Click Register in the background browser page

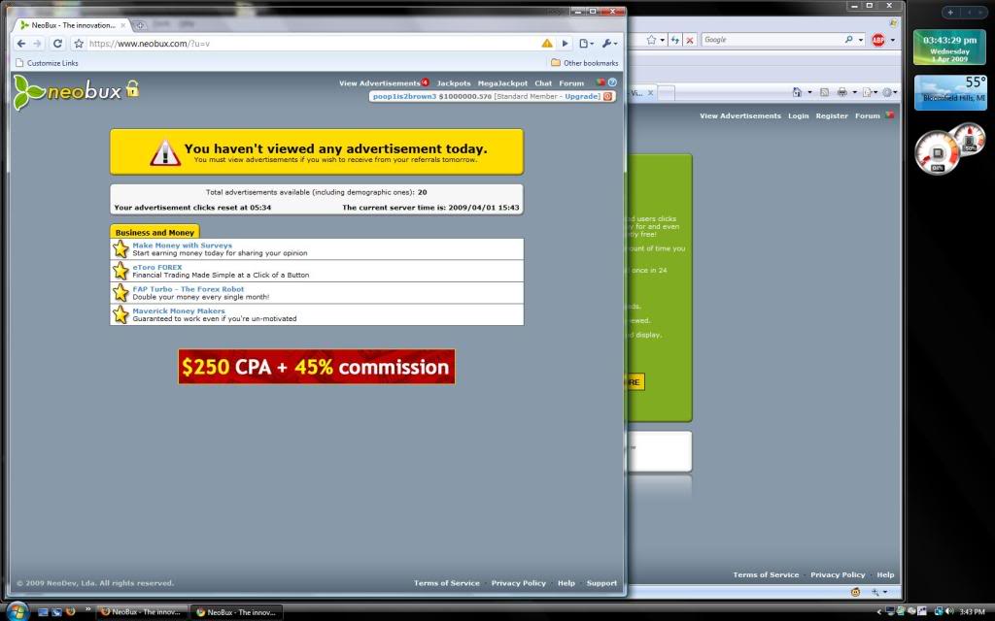tap(832, 116)
